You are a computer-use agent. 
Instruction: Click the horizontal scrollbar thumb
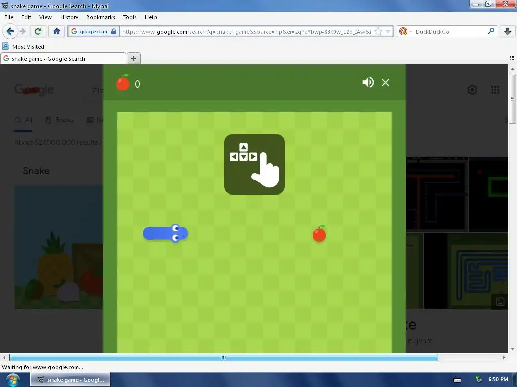pyautogui.click(x=224, y=357)
